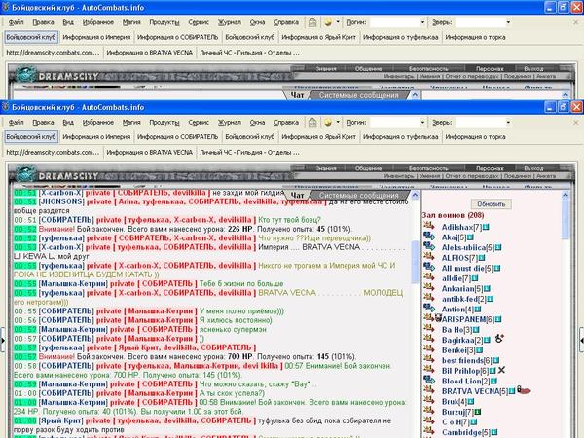Expand the Зверь combo box in the back window
The height and width of the screenshot is (438, 584).
508,22
